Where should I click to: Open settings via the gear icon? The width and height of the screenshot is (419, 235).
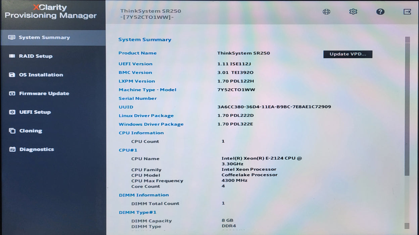click(353, 12)
